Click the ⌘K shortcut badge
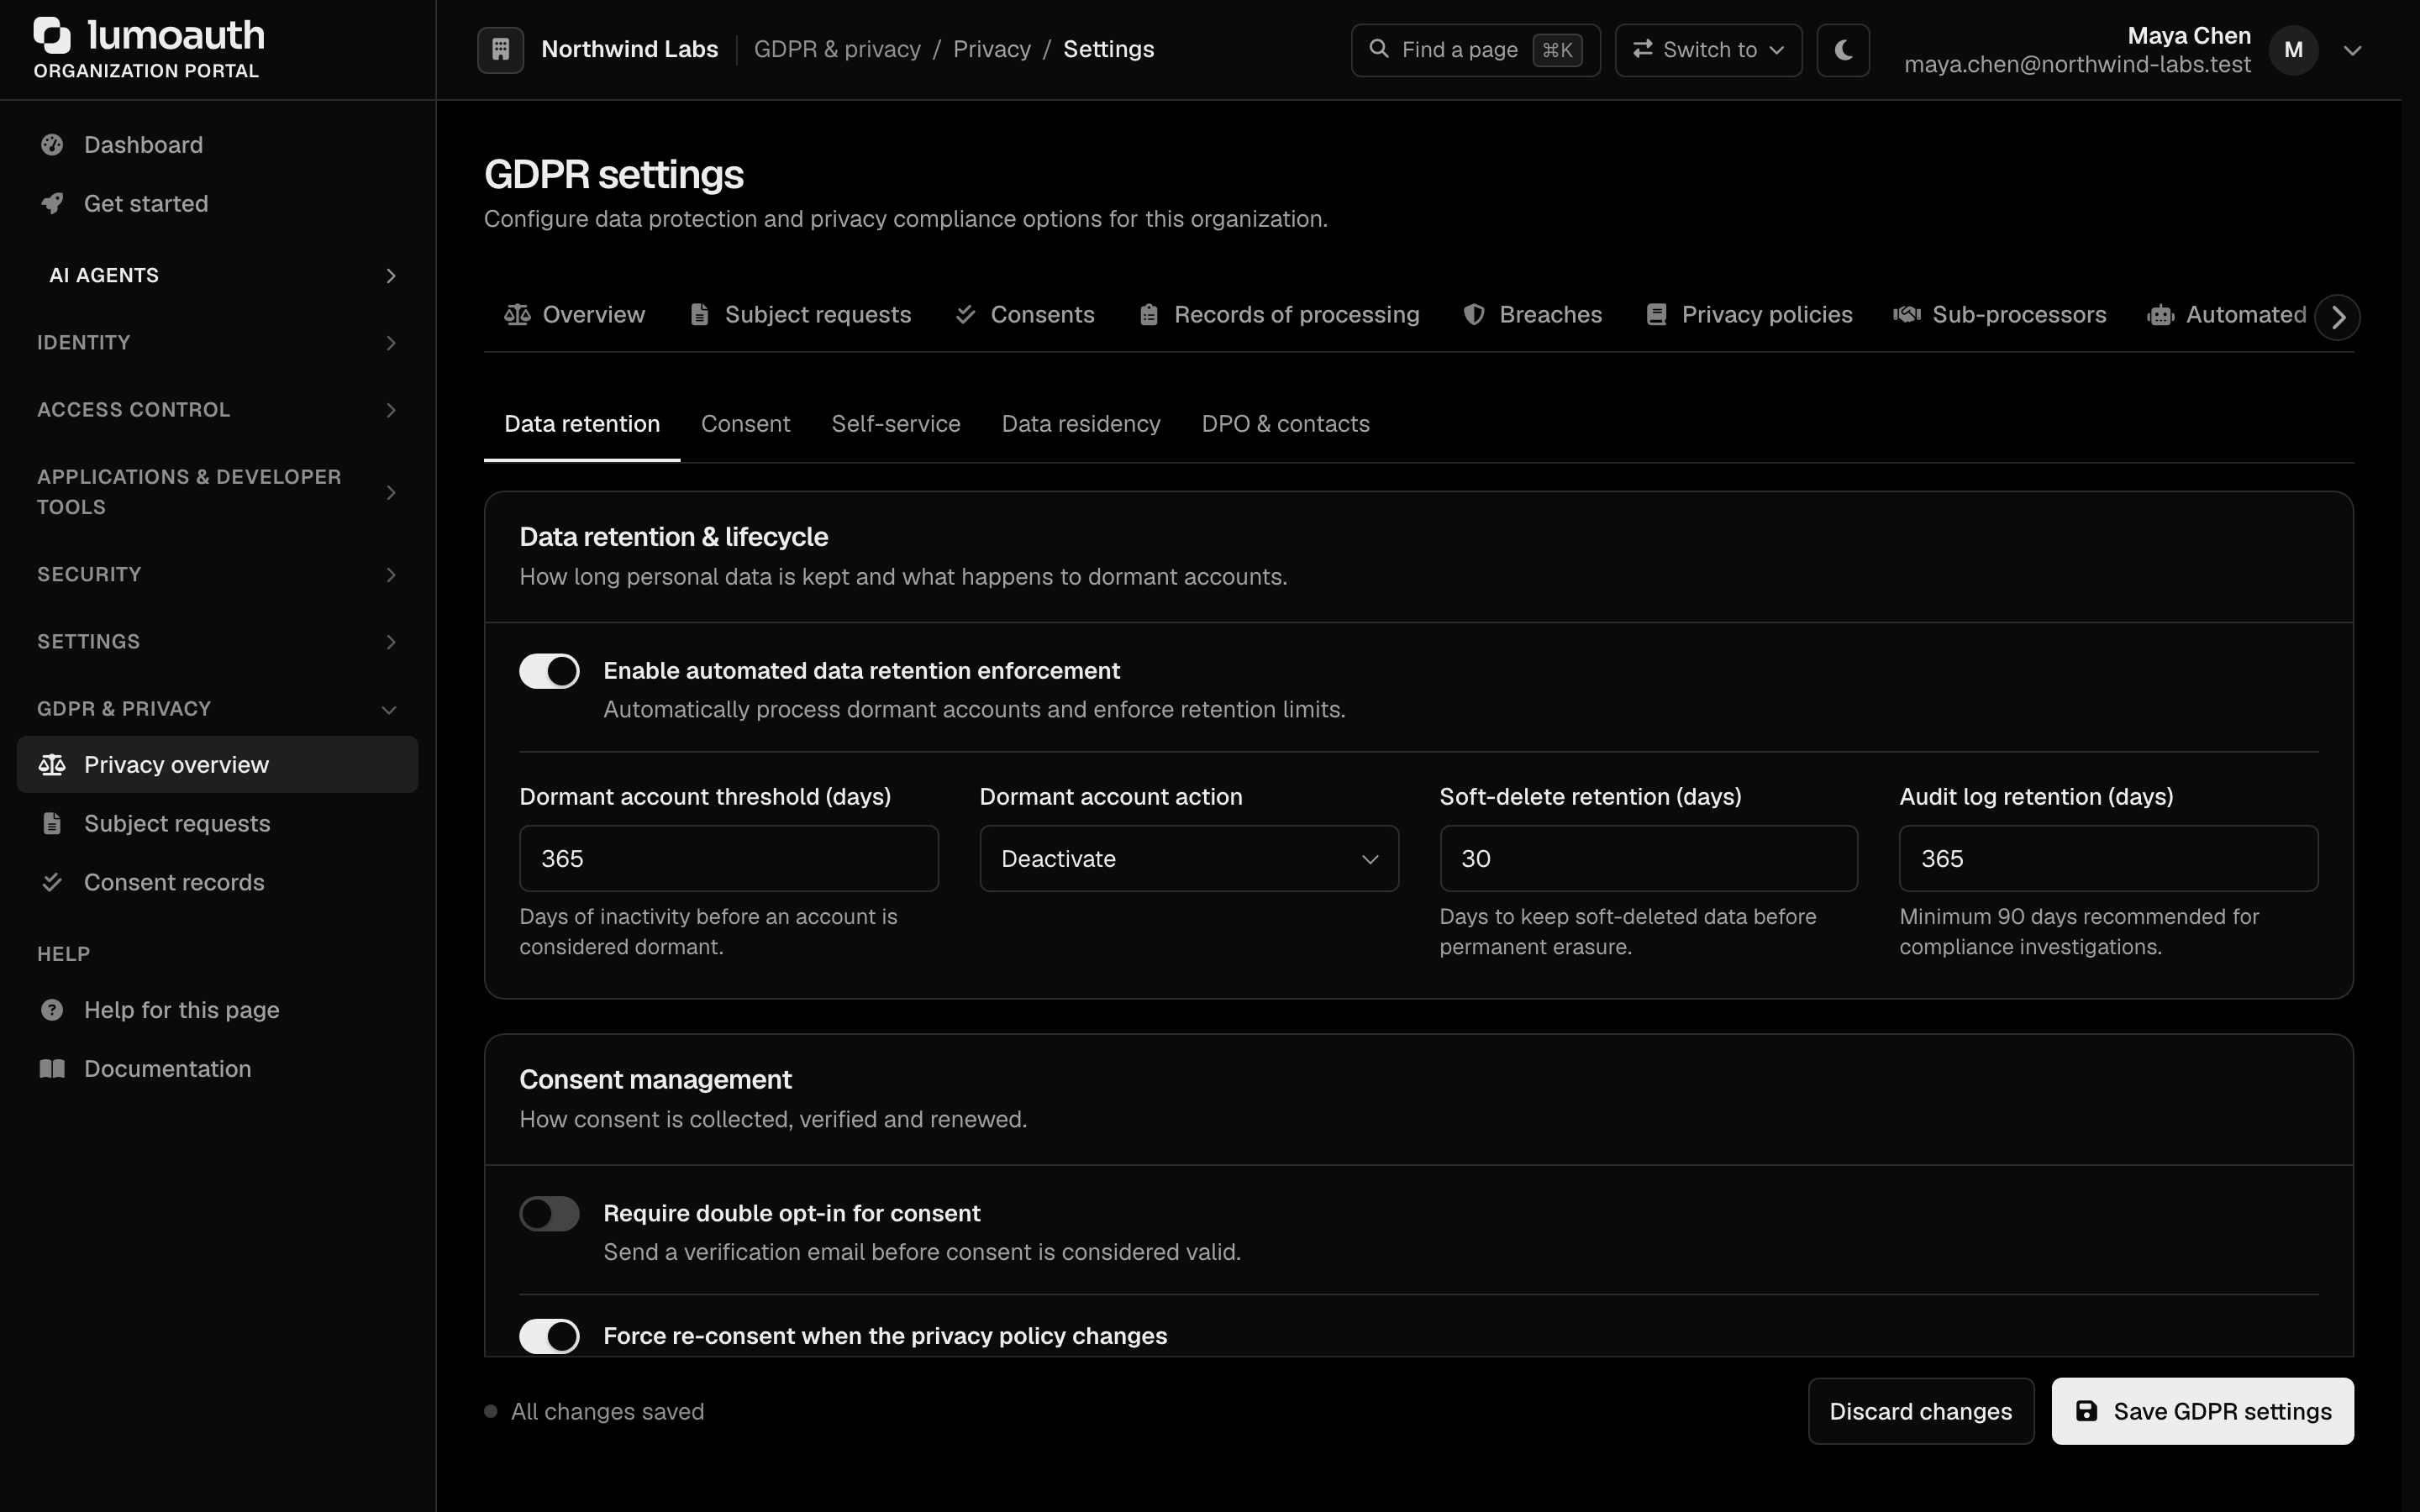 pyautogui.click(x=1558, y=50)
